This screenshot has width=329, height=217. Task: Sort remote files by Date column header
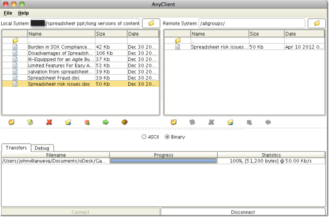pos(304,34)
